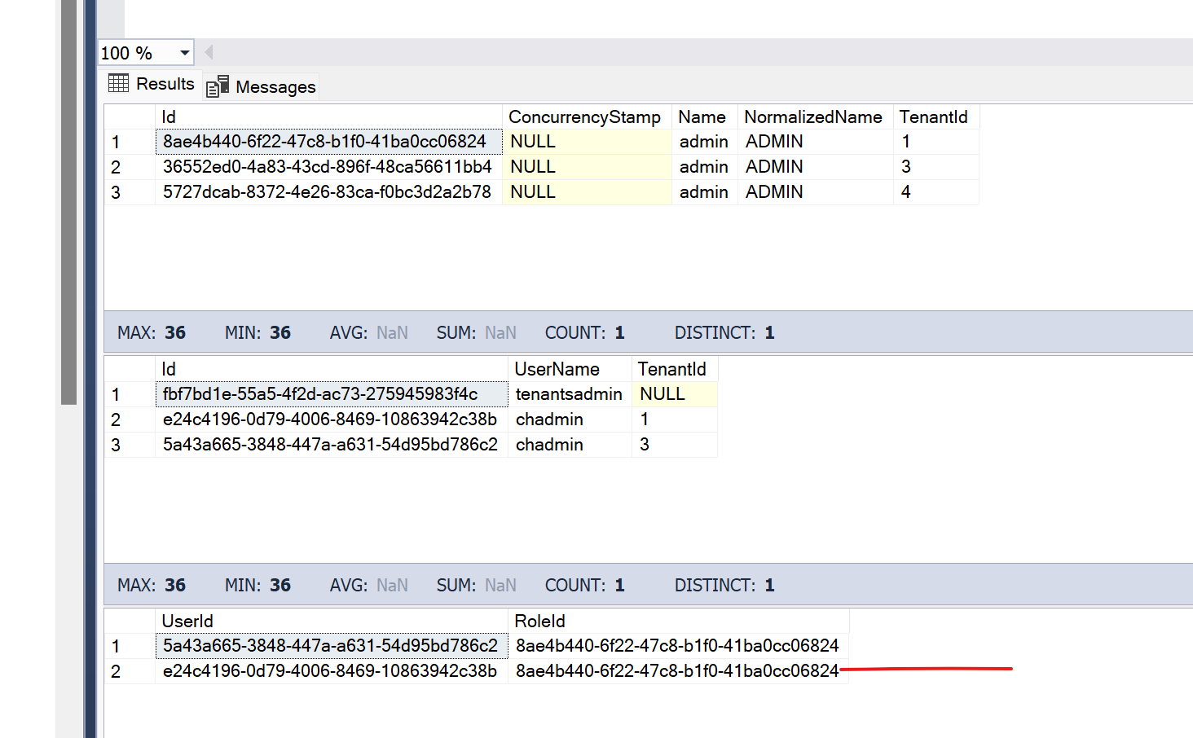This screenshot has height=738, width=1193.
Task: Select UserId cell e24c4196-0d79-4006-8469-10863942c38b
Action: [x=332, y=671]
